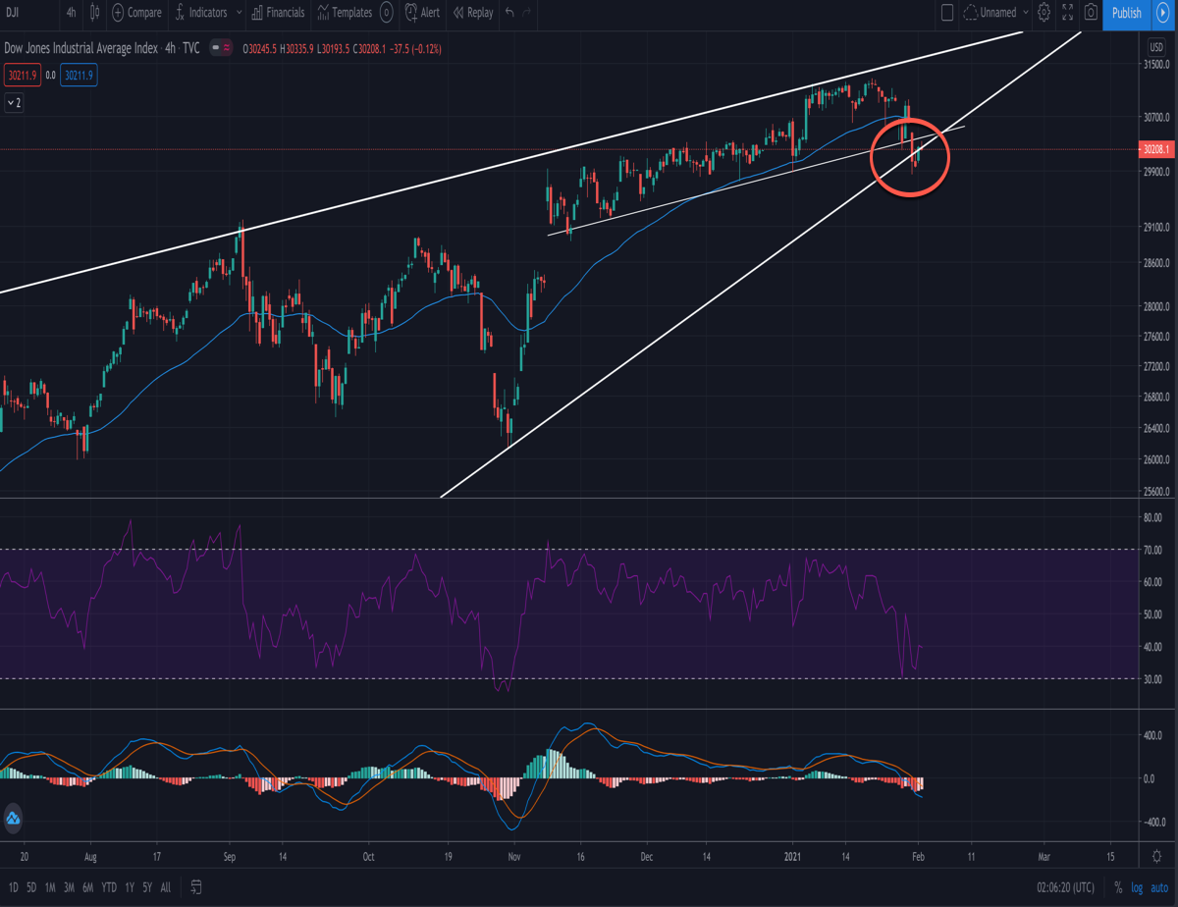
Task: Undo the last chart action
Action: tap(509, 13)
